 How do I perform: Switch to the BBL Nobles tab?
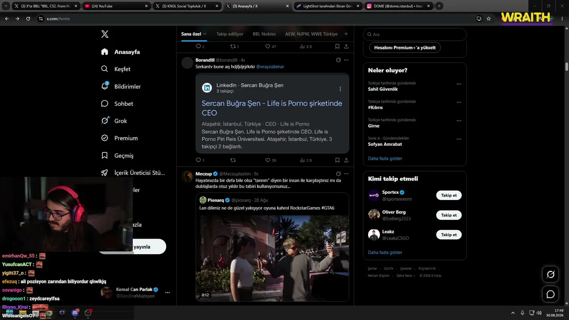[x=264, y=34]
